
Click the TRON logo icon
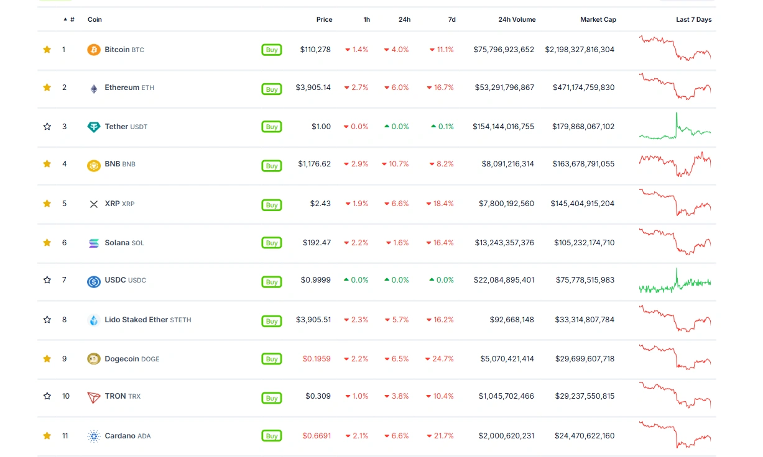(x=94, y=397)
